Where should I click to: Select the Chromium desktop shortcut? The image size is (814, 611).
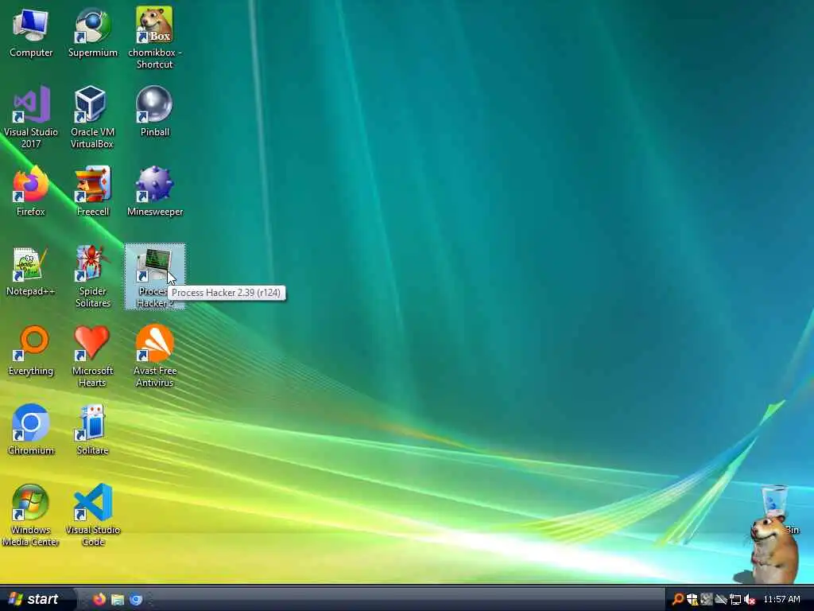click(x=31, y=430)
